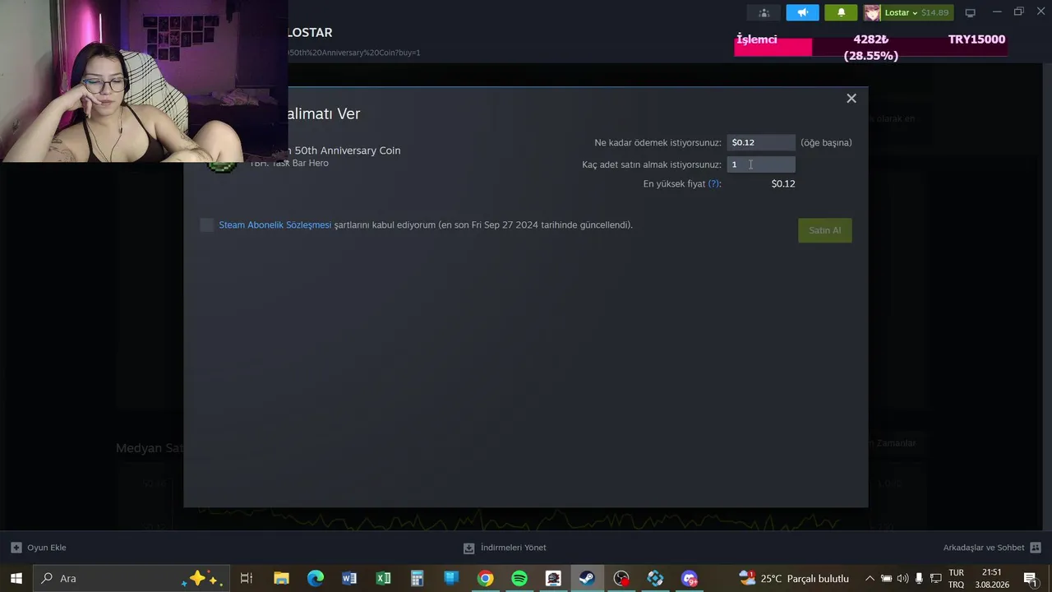
Task: Open Windows notification center
Action: pos(1030,578)
